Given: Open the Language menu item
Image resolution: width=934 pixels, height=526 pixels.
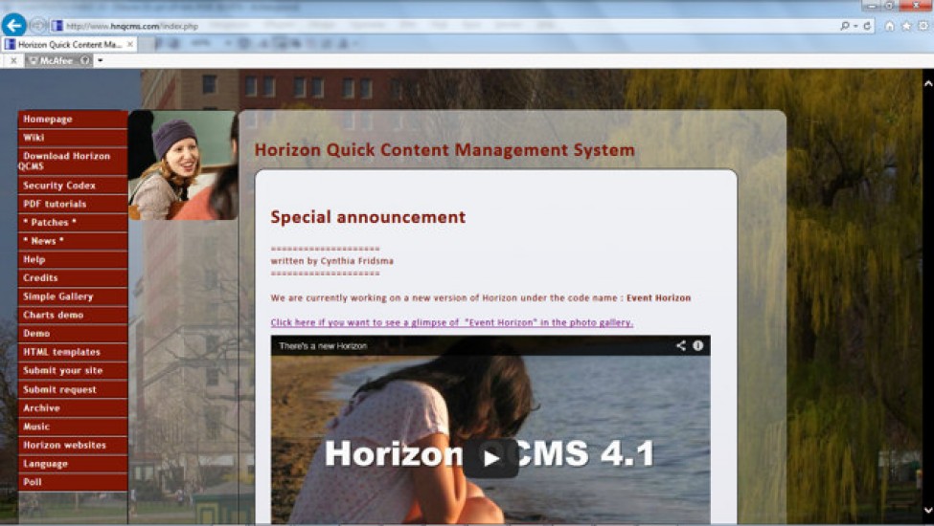Looking at the screenshot, I should 73,464.
